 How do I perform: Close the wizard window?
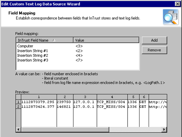pos(177,4)
